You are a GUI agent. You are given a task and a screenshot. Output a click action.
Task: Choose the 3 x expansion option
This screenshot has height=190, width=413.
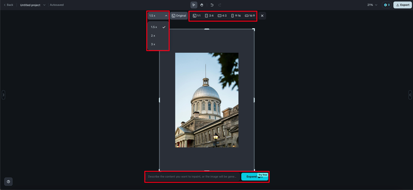click(x=158, y=44)
